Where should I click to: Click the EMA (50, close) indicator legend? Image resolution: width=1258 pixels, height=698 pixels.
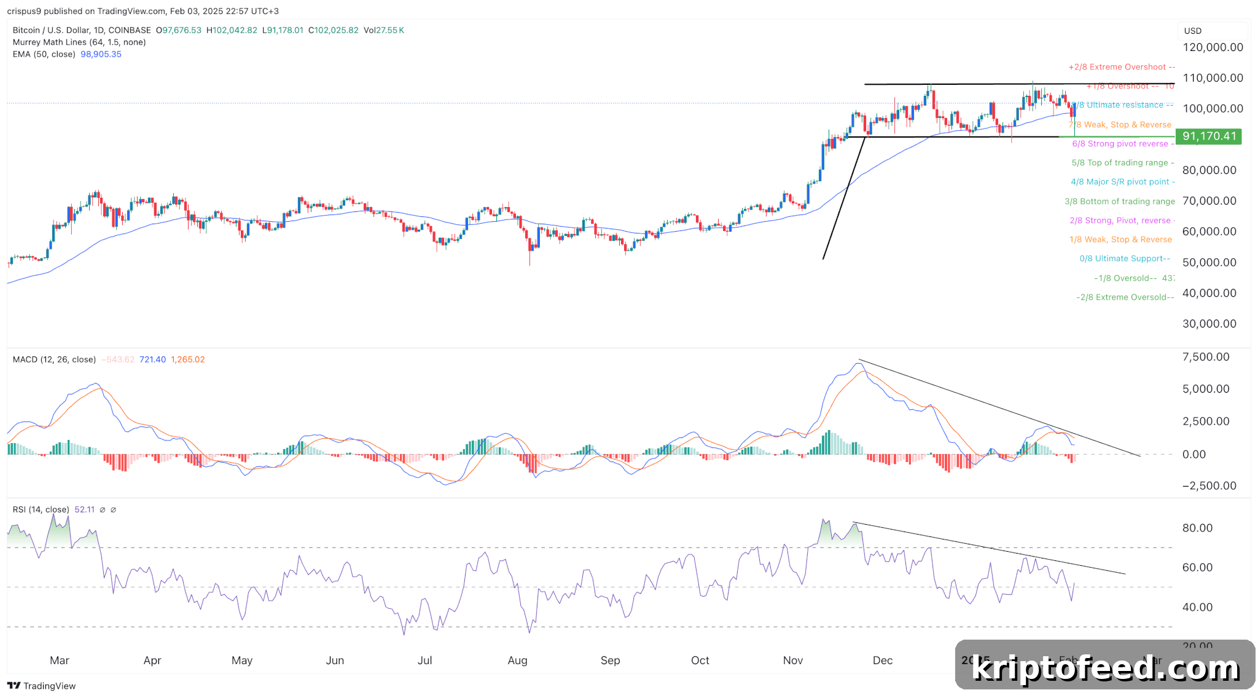[44, 54]
